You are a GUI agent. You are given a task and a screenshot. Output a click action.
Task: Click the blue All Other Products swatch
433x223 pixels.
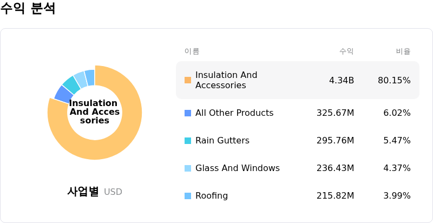point(188,113)
